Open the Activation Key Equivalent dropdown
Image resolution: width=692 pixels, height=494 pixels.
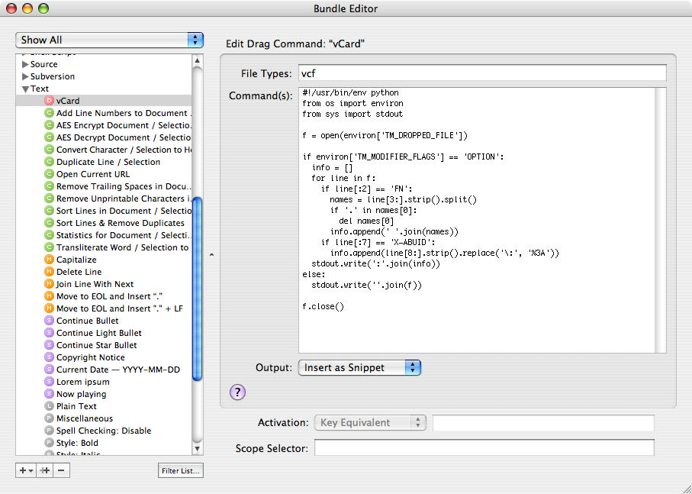(370, 422)
